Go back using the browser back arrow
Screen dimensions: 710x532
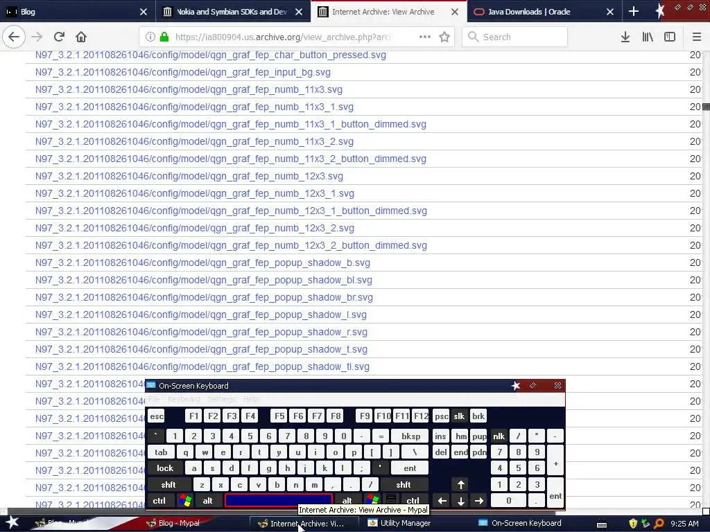pos(14,37)
